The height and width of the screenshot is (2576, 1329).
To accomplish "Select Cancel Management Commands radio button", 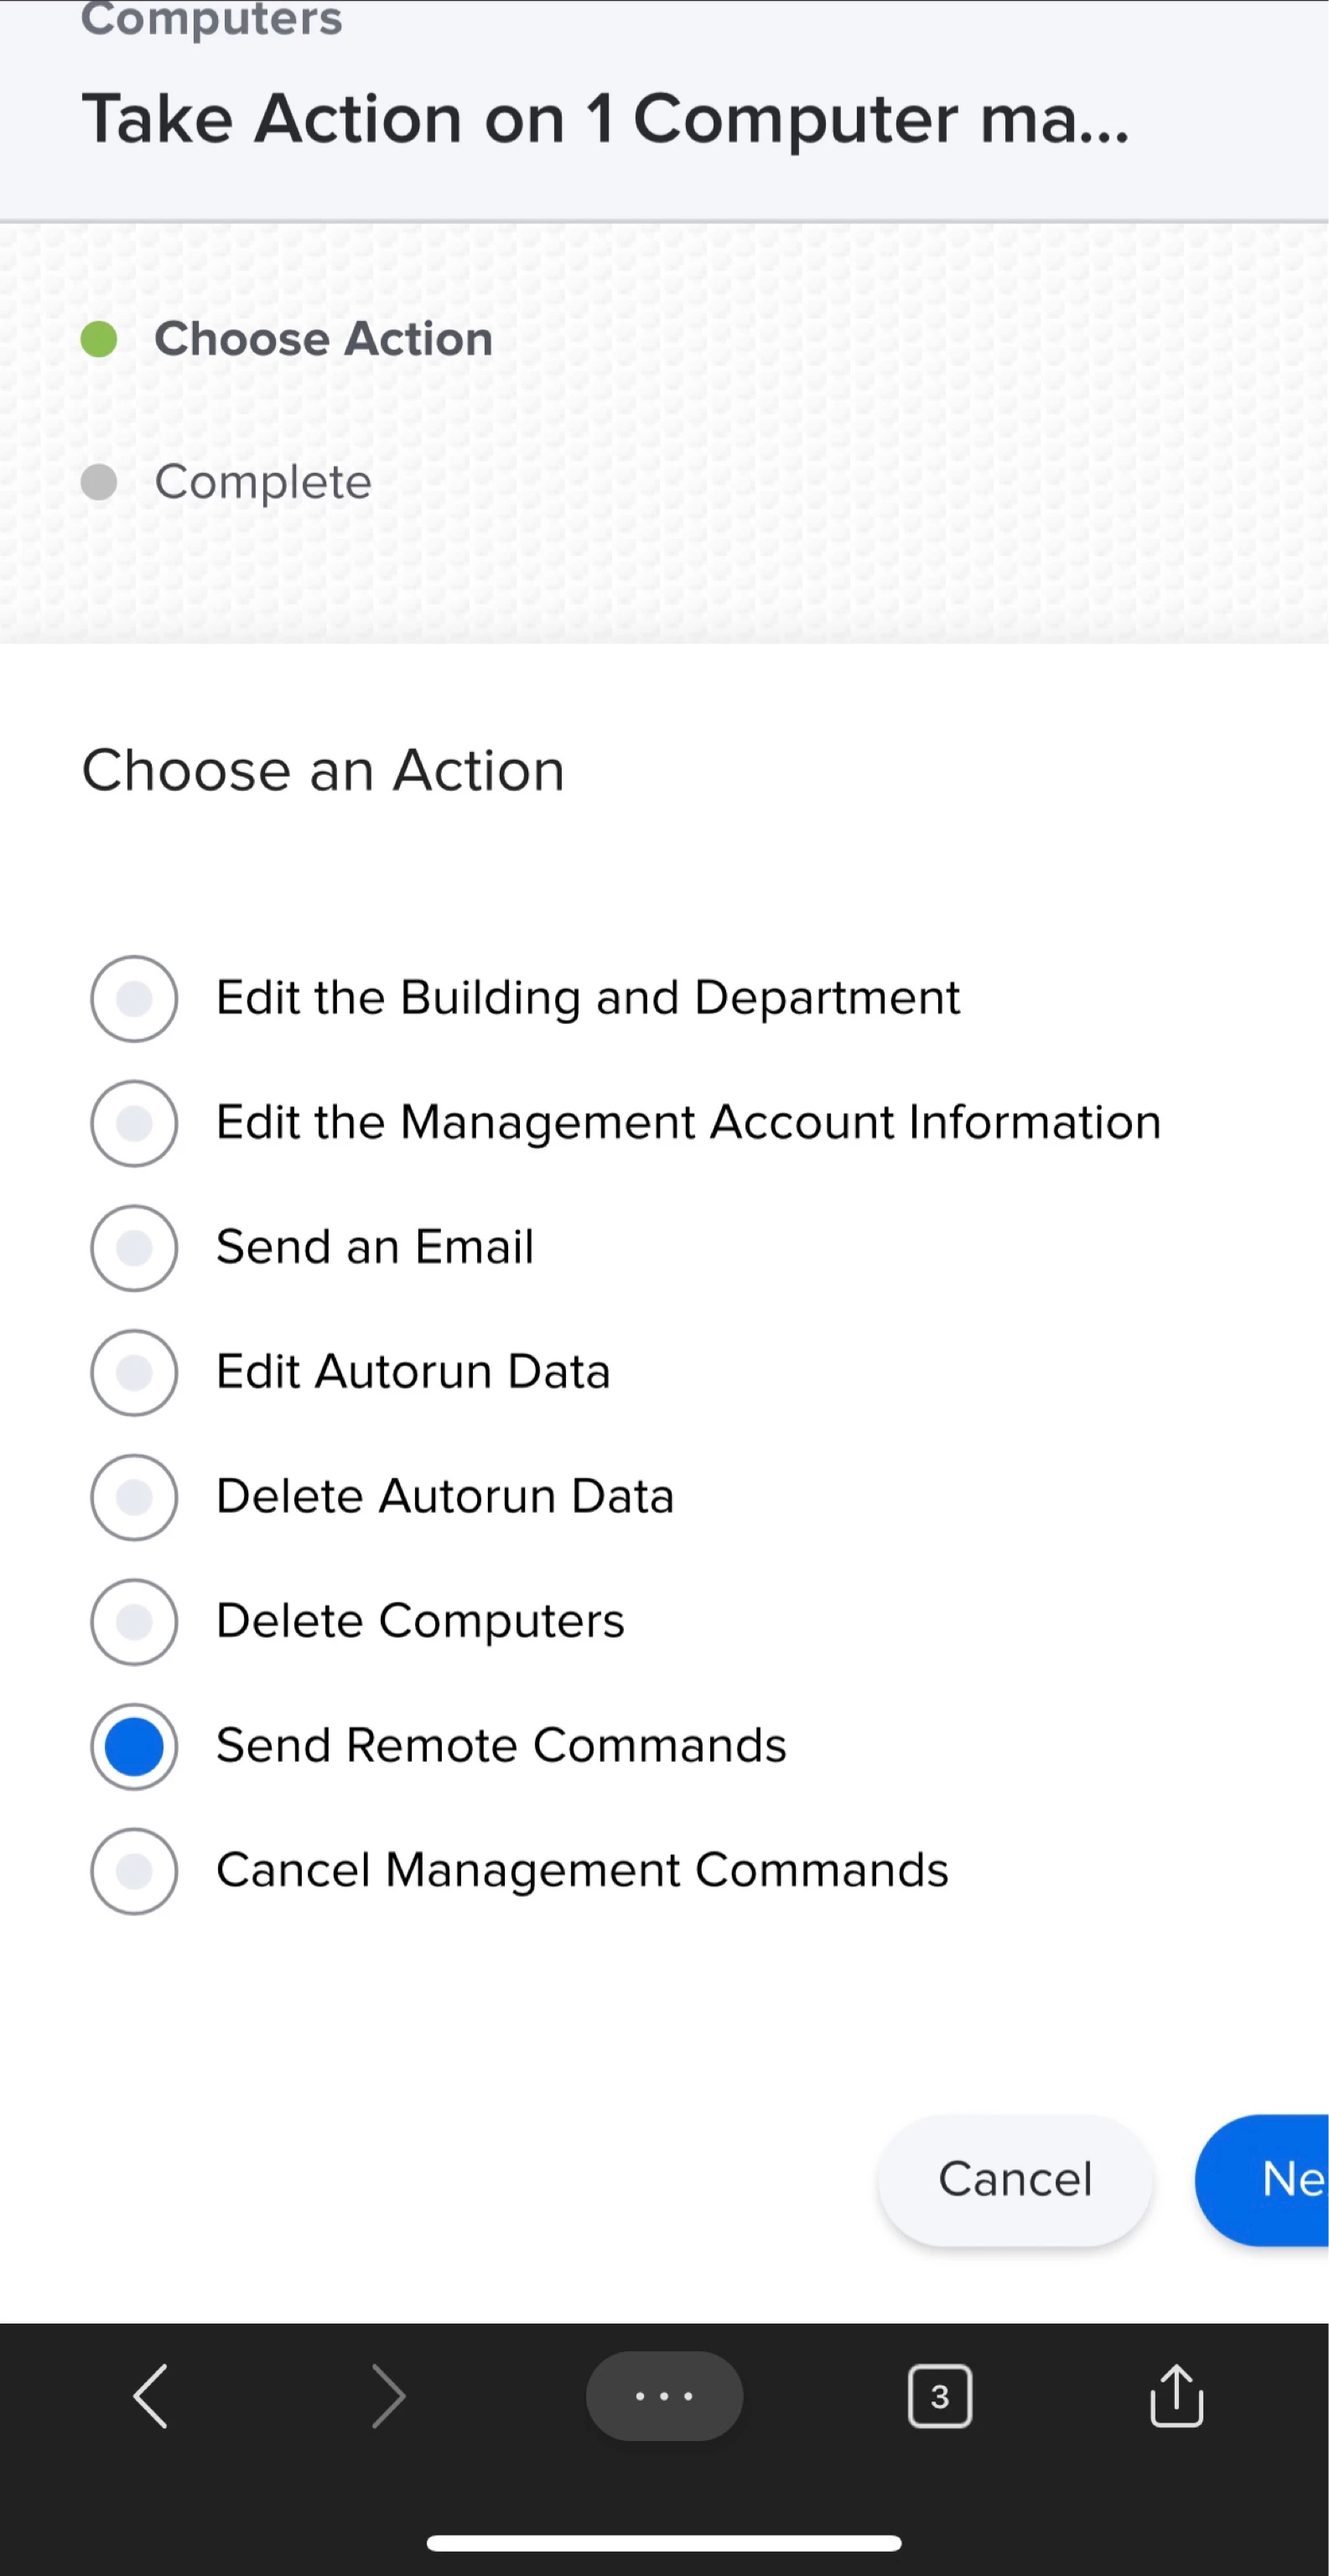I will point(134,1870).
